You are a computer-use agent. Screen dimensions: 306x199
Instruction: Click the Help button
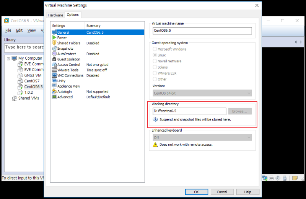pyautogui.click(x=247, y=192)
